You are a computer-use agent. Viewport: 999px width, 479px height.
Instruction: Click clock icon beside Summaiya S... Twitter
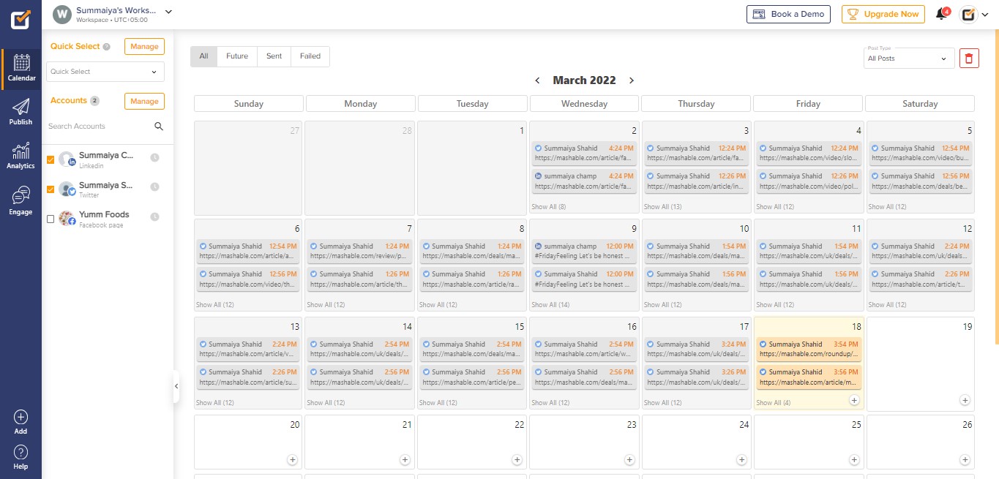click(x=154, y=187)
